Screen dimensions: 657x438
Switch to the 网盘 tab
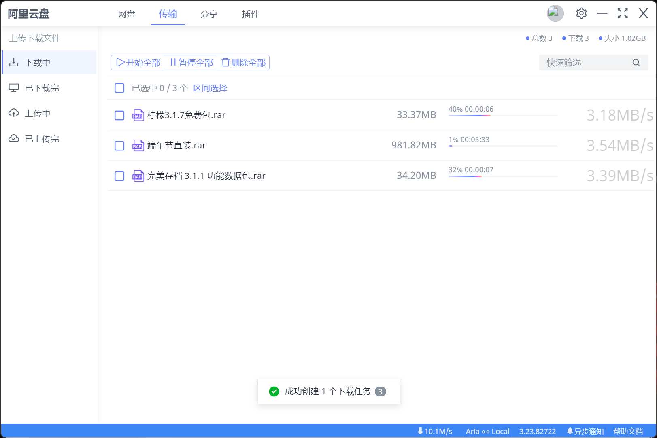click(126, 14)
